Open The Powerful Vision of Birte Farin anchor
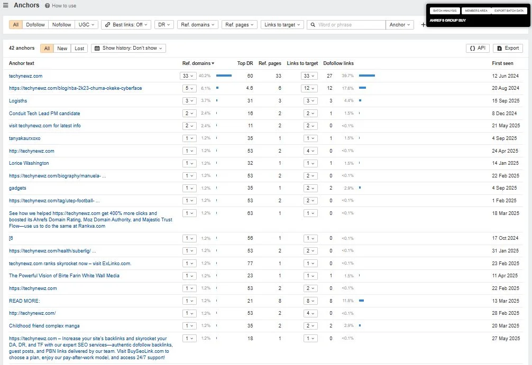Image resolution: width=532 pixels, height=365 pixels. pyautogui.click(x=64, y=276)
